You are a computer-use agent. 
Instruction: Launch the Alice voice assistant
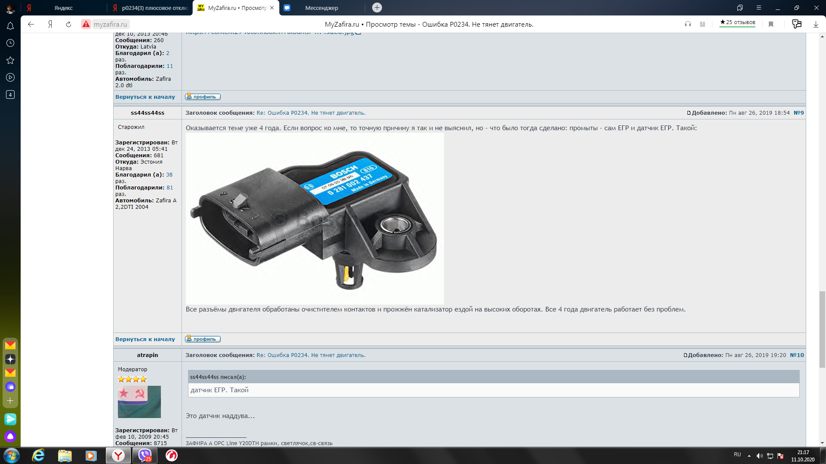point(10,437)
